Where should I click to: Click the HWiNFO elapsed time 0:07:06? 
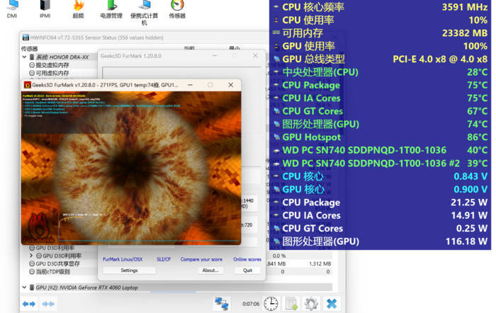(251, 304)
